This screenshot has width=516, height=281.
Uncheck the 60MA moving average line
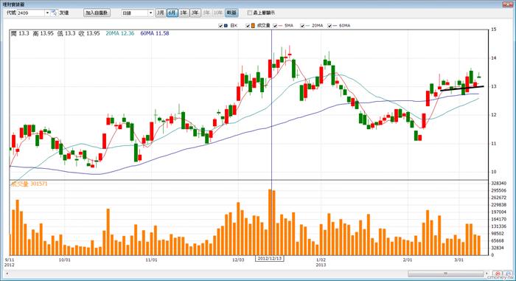(330, 26)
